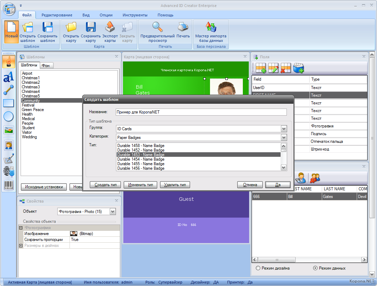The height and width of the screenshot is (286, 377).
Task: Enable Режим дизайна radio button
Action: click(x=258, y=268)
